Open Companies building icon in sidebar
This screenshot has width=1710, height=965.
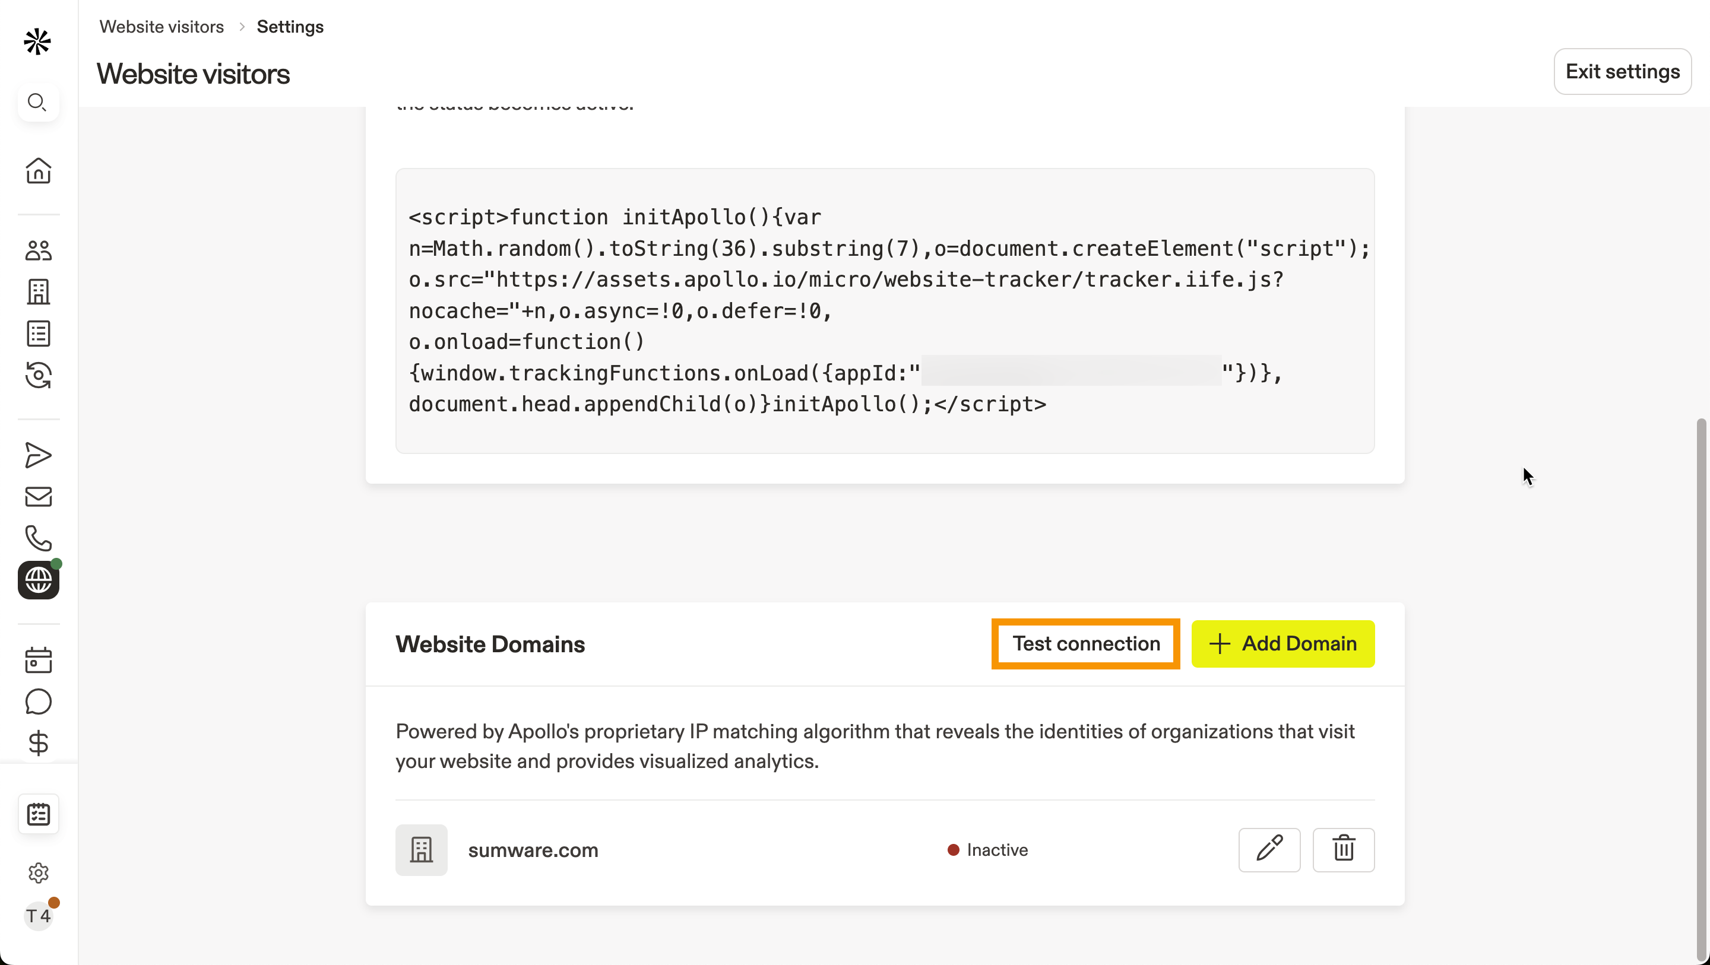pos(39,291)
